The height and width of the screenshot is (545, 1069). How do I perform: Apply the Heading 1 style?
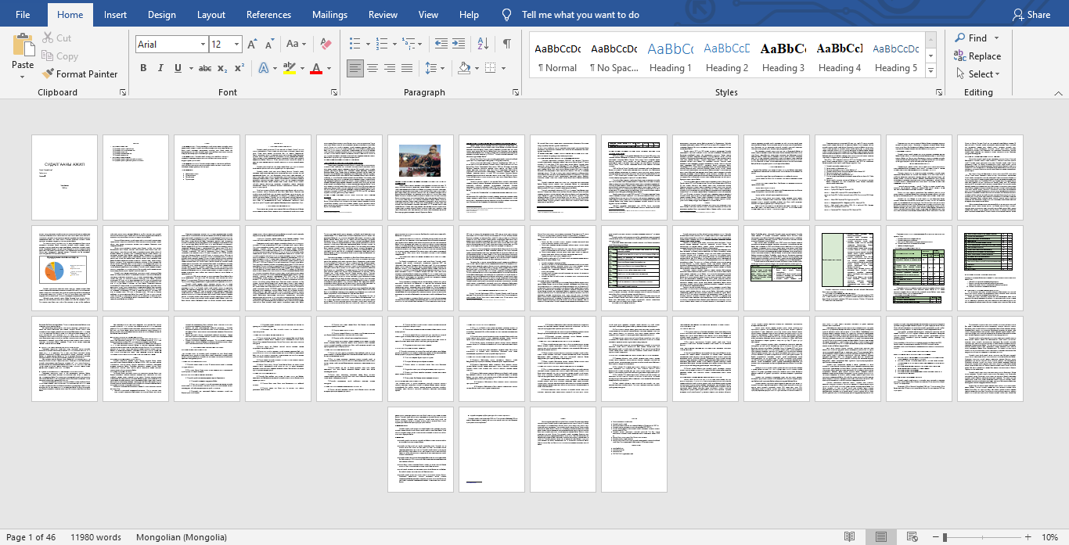670,56
